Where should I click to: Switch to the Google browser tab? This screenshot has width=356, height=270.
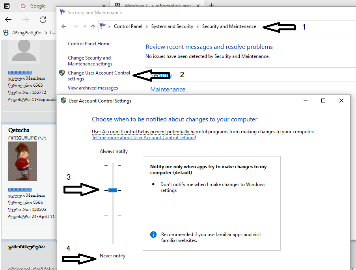click(x=38, y=6)
